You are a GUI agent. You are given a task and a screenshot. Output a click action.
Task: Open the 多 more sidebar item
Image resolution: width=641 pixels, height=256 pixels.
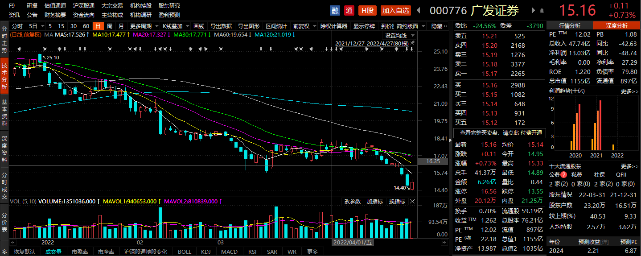[4, 252]
